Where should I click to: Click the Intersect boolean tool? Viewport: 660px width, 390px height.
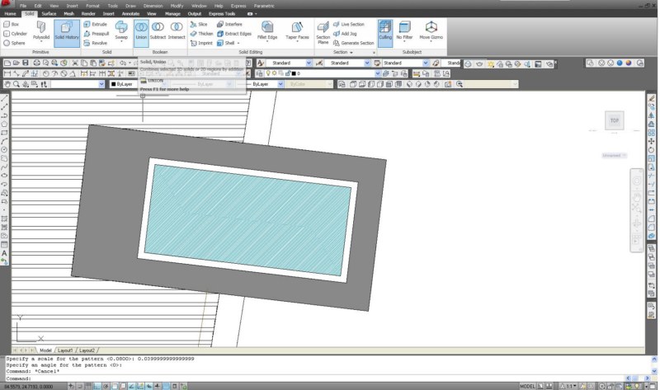click(177, 31)
